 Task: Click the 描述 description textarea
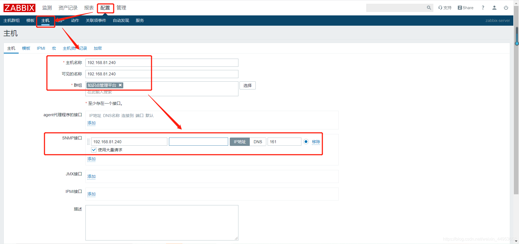162,223
